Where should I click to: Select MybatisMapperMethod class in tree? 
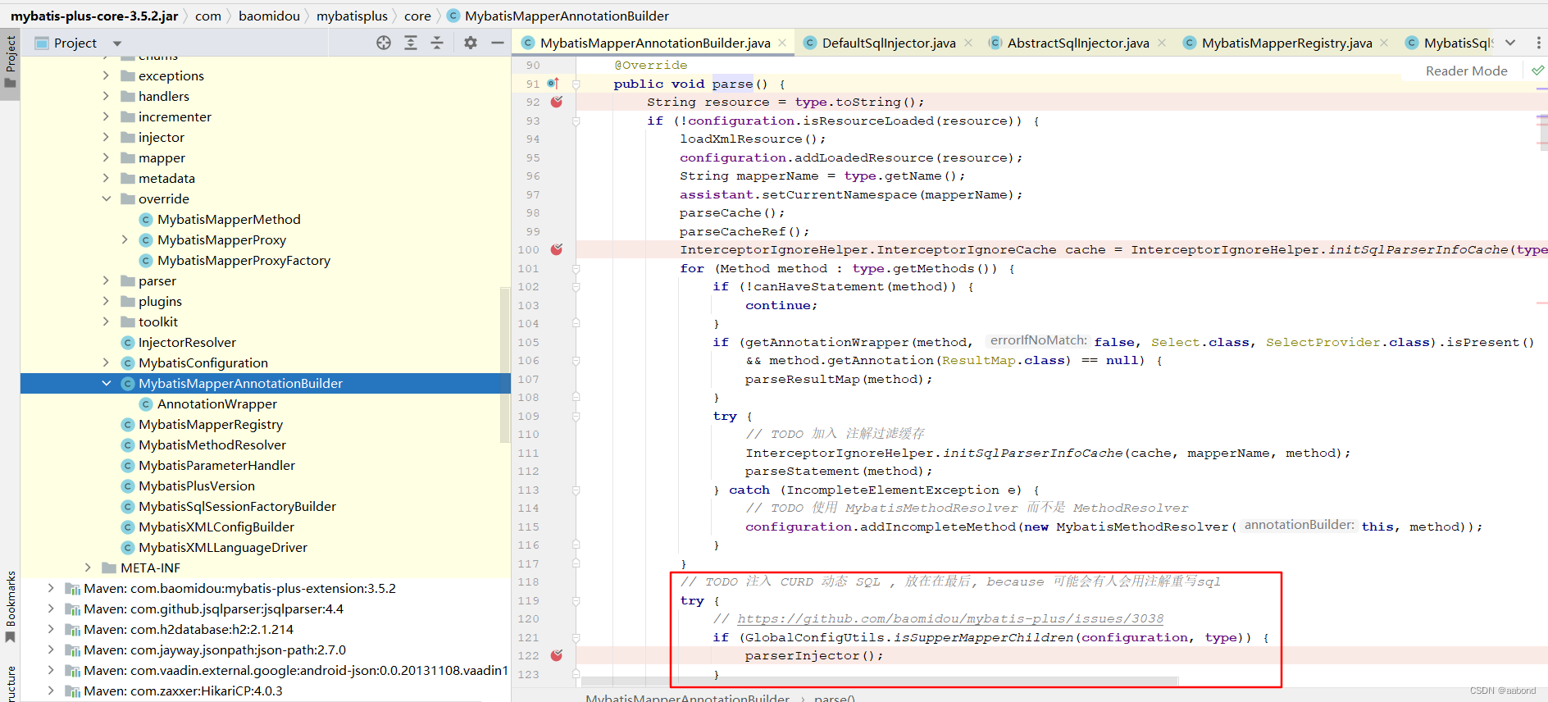coord(229,219)
